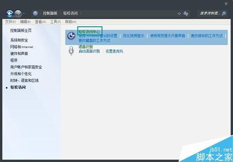Click the Forward navigation arrow button
This screenshot has height=162, width=233.
coord(18,13)
